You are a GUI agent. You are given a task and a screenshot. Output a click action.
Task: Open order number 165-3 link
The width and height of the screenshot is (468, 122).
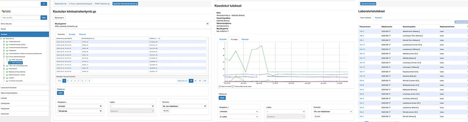pos(362,31)
